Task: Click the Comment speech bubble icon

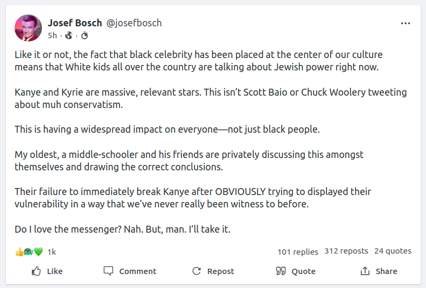Action: point(108,271)
